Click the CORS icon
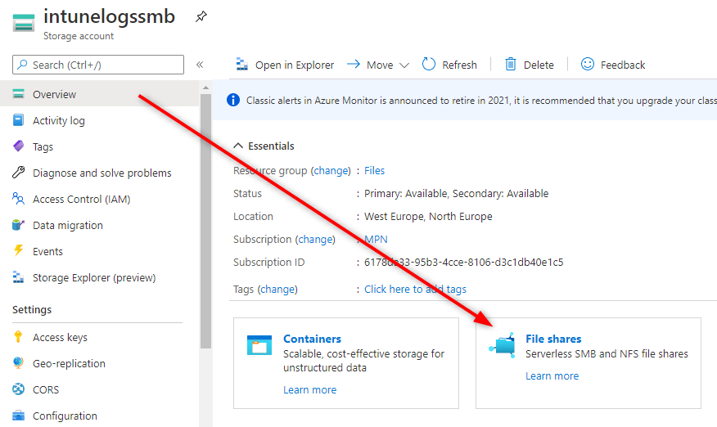Viewport: 717px width, 427px height. click(x=18, y=389)
